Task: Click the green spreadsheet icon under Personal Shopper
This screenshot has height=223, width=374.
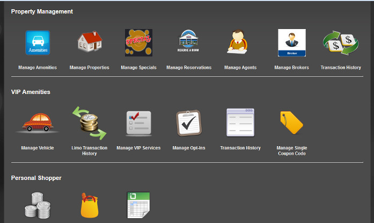Action: point(138,205)
